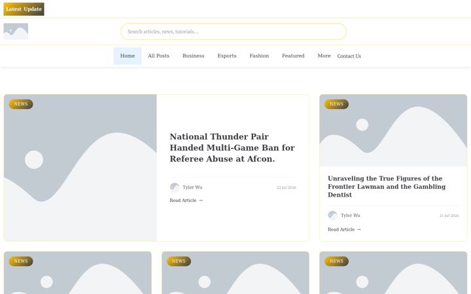Open Tyler Wu avatar on Frontier Lawman article
The width and height of the screenshot is (471, 294).
[x=332, y=216]
